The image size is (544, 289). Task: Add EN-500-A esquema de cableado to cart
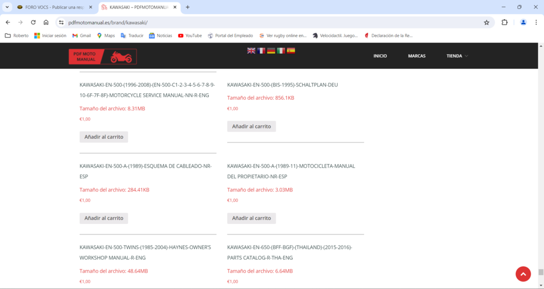pos(104,218)
